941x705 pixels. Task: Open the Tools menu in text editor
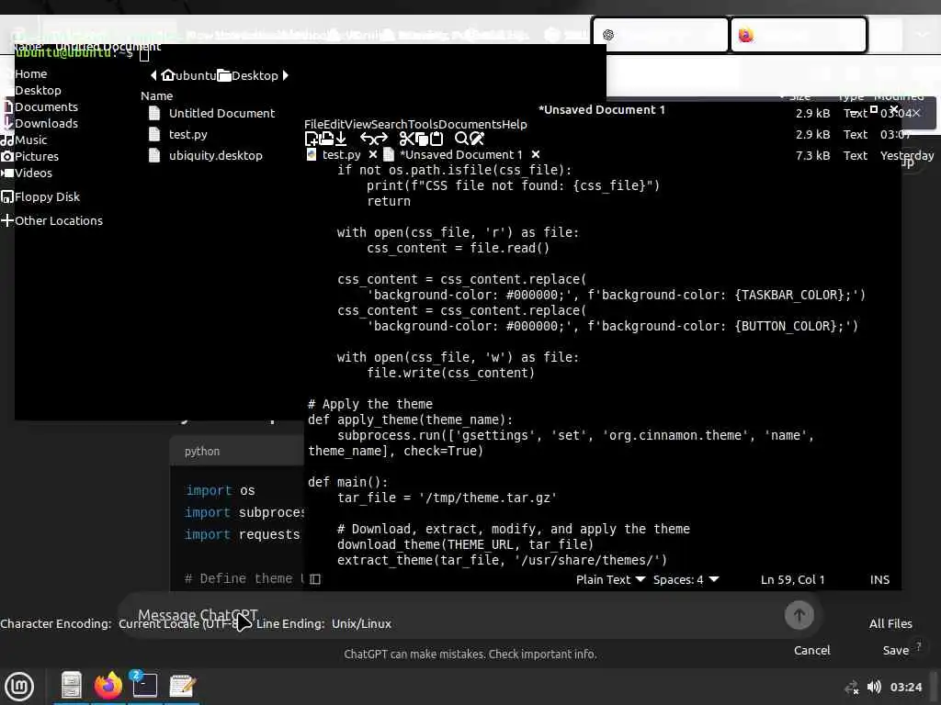(x=423, y=124)
